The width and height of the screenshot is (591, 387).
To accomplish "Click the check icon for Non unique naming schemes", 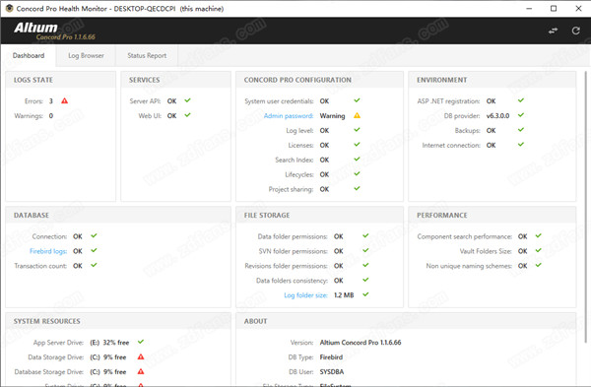I will (x=538, y=265).
